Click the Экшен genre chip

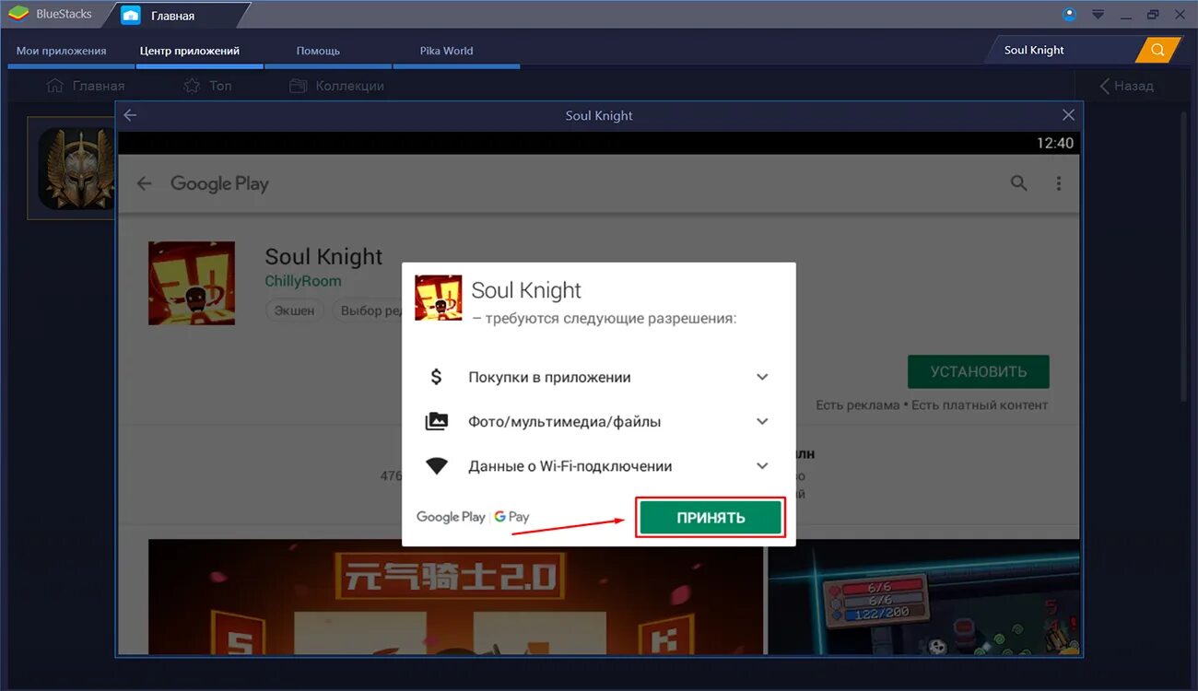[295, 310]
